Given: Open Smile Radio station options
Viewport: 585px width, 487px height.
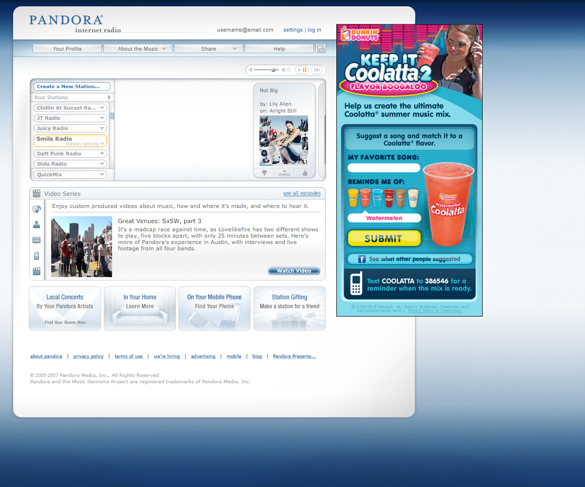Looking at the screenshot, I should [85, 144].
